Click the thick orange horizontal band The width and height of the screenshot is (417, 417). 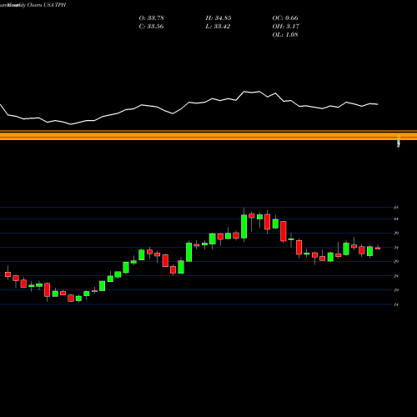pyautogui.click(x=208, y=136)
